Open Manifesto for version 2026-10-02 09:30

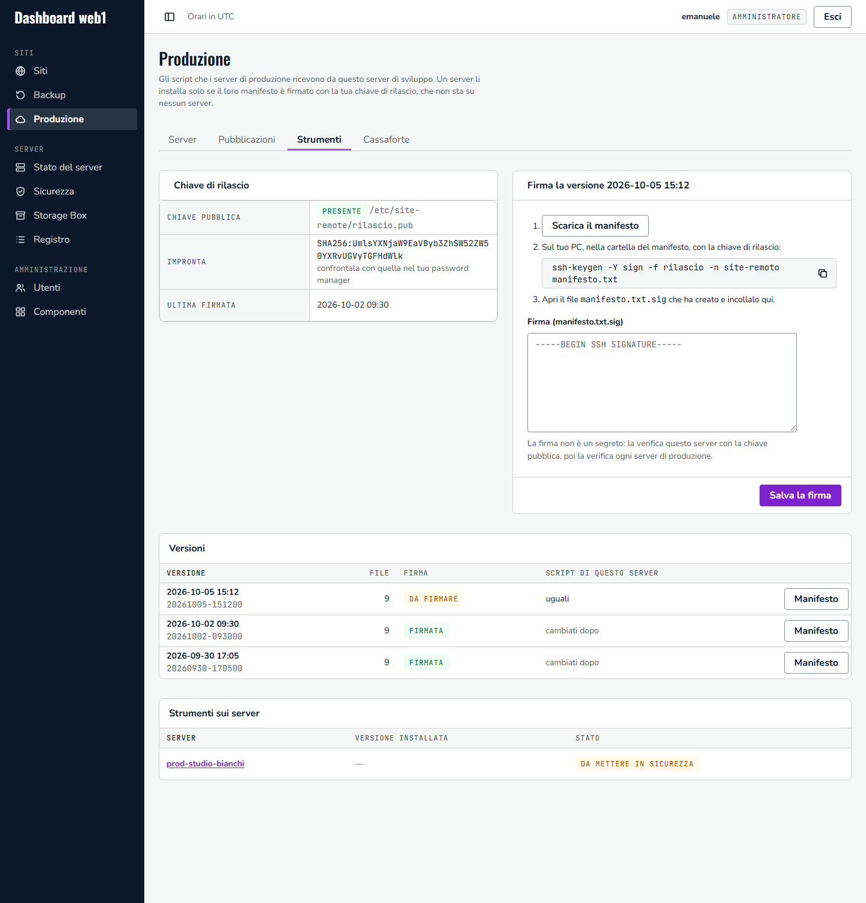pos(816,631)
